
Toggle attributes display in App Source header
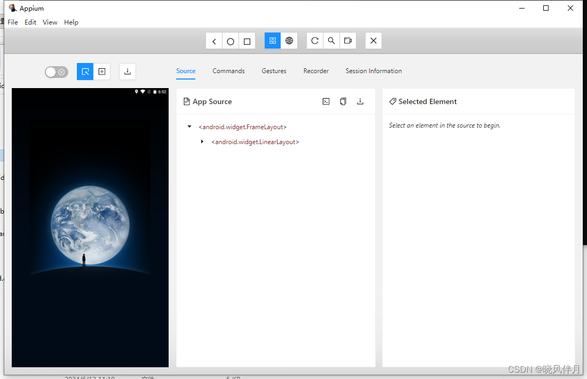(x=326, y=101)
